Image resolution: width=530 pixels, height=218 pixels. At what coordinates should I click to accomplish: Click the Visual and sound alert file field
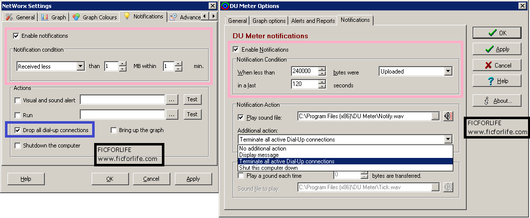(x=123, y=100)
